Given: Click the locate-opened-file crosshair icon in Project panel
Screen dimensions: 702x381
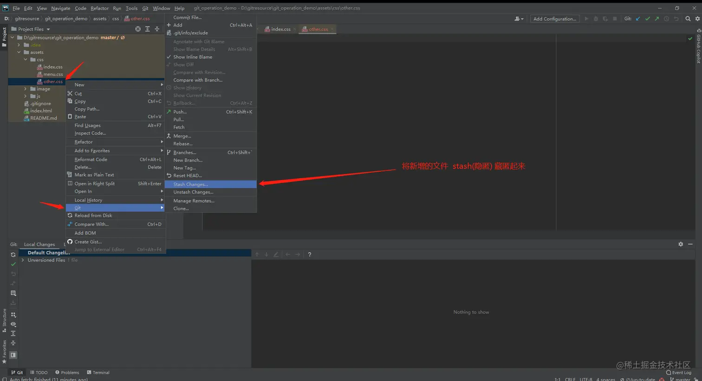Looking at the screenshot, I should click(x=138, y=29).
